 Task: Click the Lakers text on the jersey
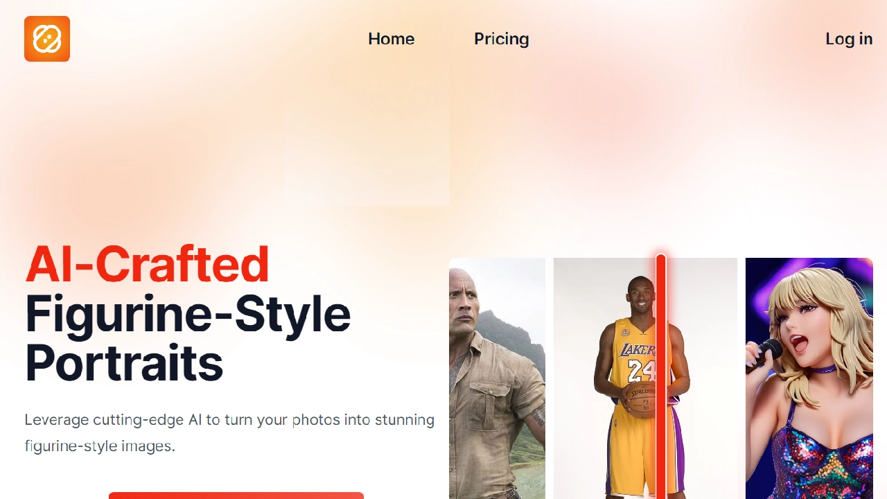(638, 350)
